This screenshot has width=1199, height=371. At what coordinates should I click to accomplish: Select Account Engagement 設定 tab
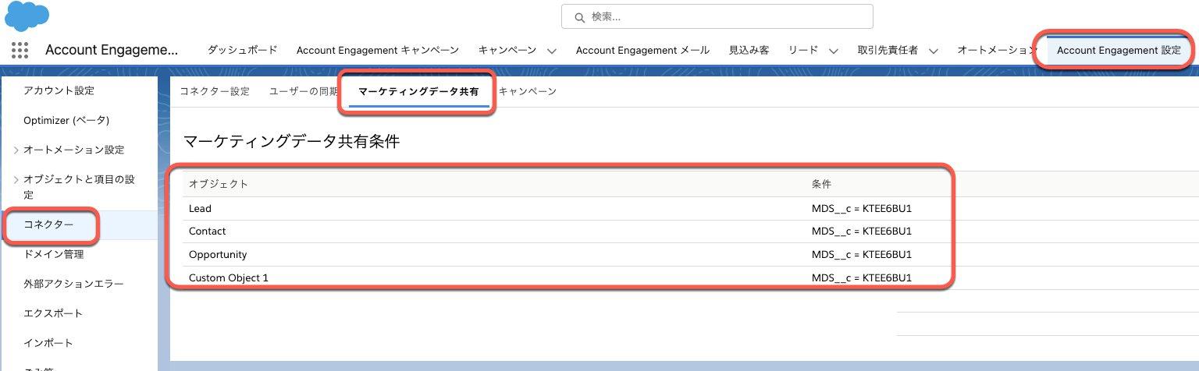(x=1119, y=50)
